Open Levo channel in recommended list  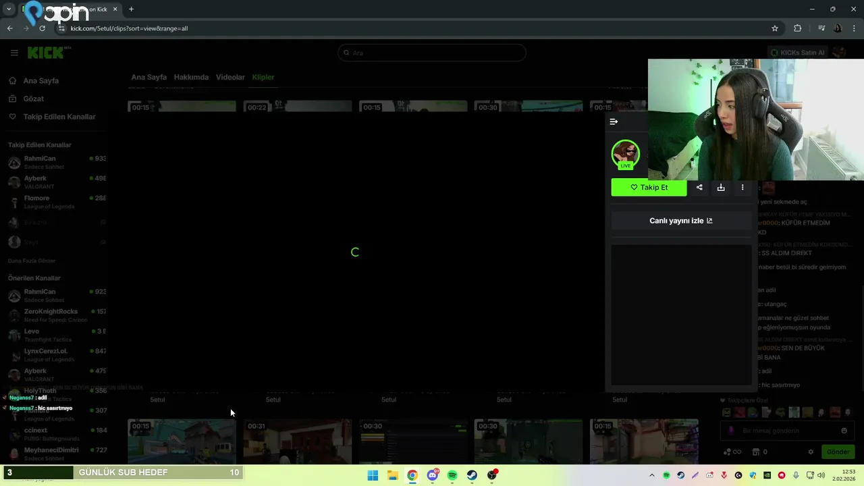coord(57,335)
